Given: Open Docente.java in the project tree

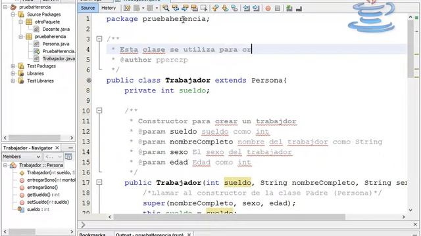Looking at the screenshot, I should 56,29.
